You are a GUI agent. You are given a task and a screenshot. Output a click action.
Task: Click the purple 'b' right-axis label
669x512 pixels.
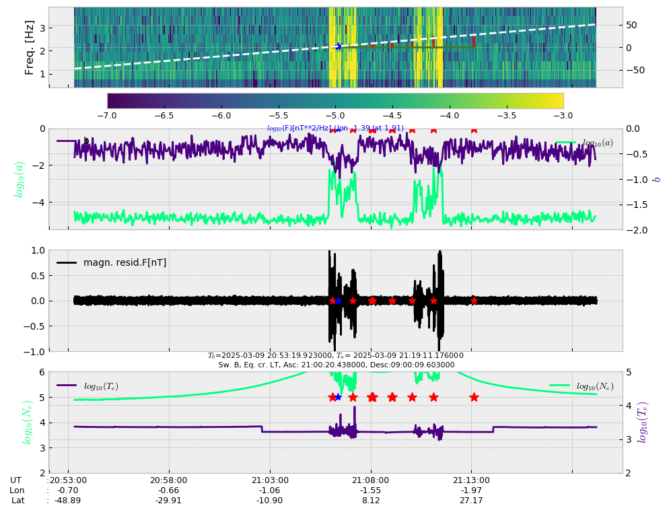658,179
